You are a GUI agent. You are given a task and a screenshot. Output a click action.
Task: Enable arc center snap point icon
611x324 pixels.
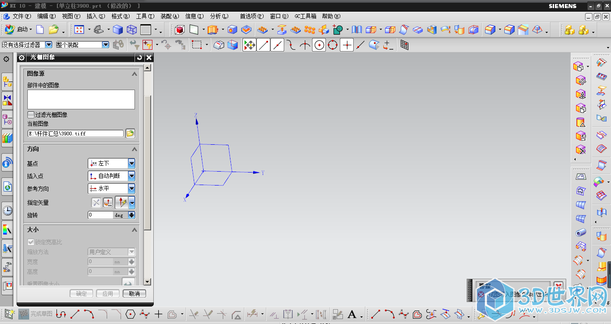[319, 45]
